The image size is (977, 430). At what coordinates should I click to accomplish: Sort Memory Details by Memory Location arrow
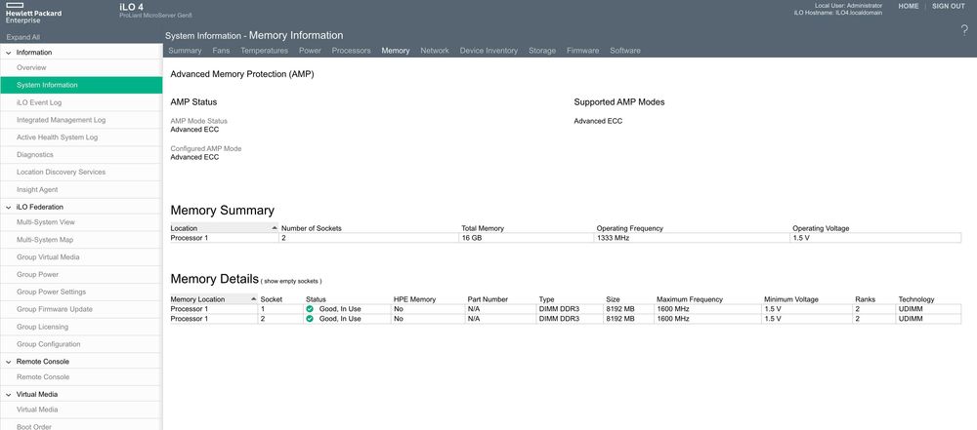coord(254,299)
